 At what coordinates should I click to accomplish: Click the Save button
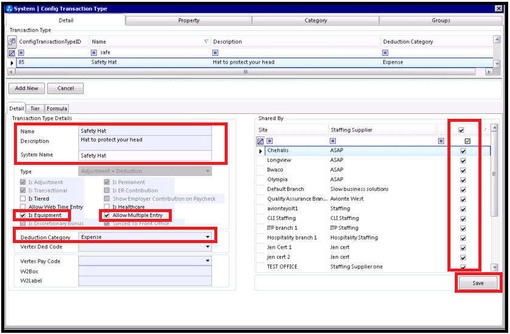(478, 283)
